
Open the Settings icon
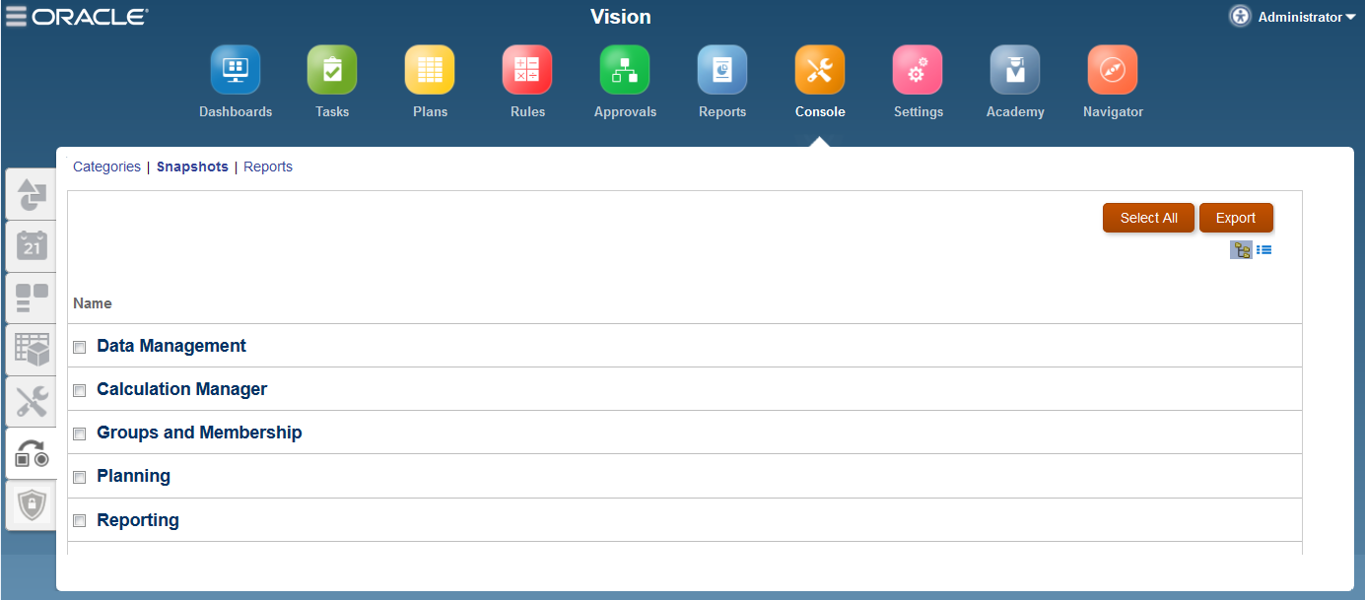(918, 70)
